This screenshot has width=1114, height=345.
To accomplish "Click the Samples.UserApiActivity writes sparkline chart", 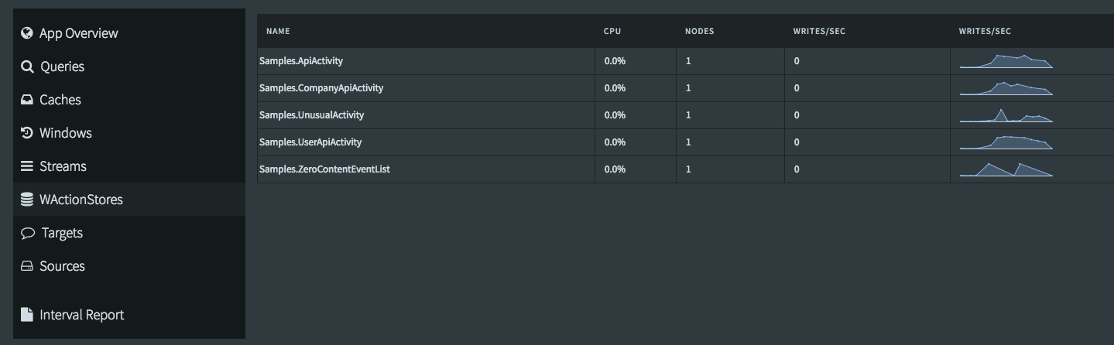I will click(1006, 143).
